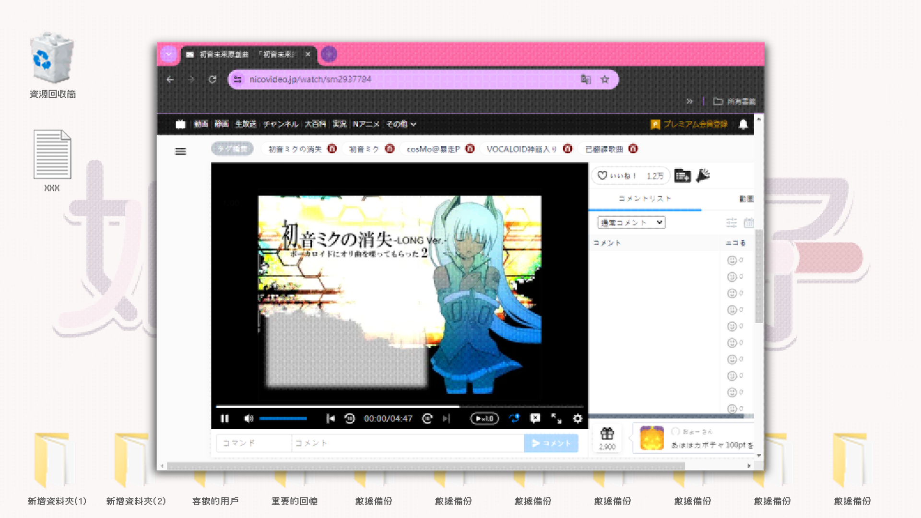
Task: Skip forward 10 seconds in the player
Action: click(427, 419)
